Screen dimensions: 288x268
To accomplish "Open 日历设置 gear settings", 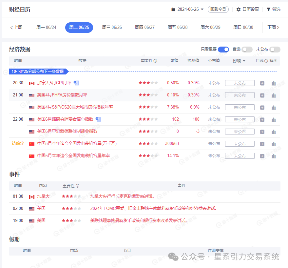I will coord(239,10).
